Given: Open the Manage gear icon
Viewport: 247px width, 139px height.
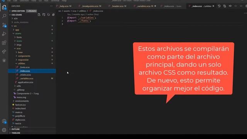Looking at the screenshot, I should [x=4, y=130].
